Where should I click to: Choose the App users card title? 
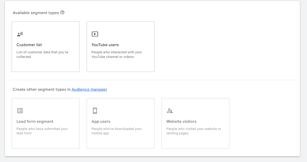pyautogui.click(x=101, y=121)
